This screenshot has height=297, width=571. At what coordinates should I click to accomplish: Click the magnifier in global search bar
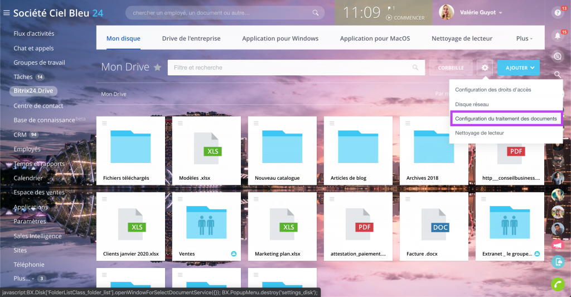pyautogui.click(x=316, y=13)
